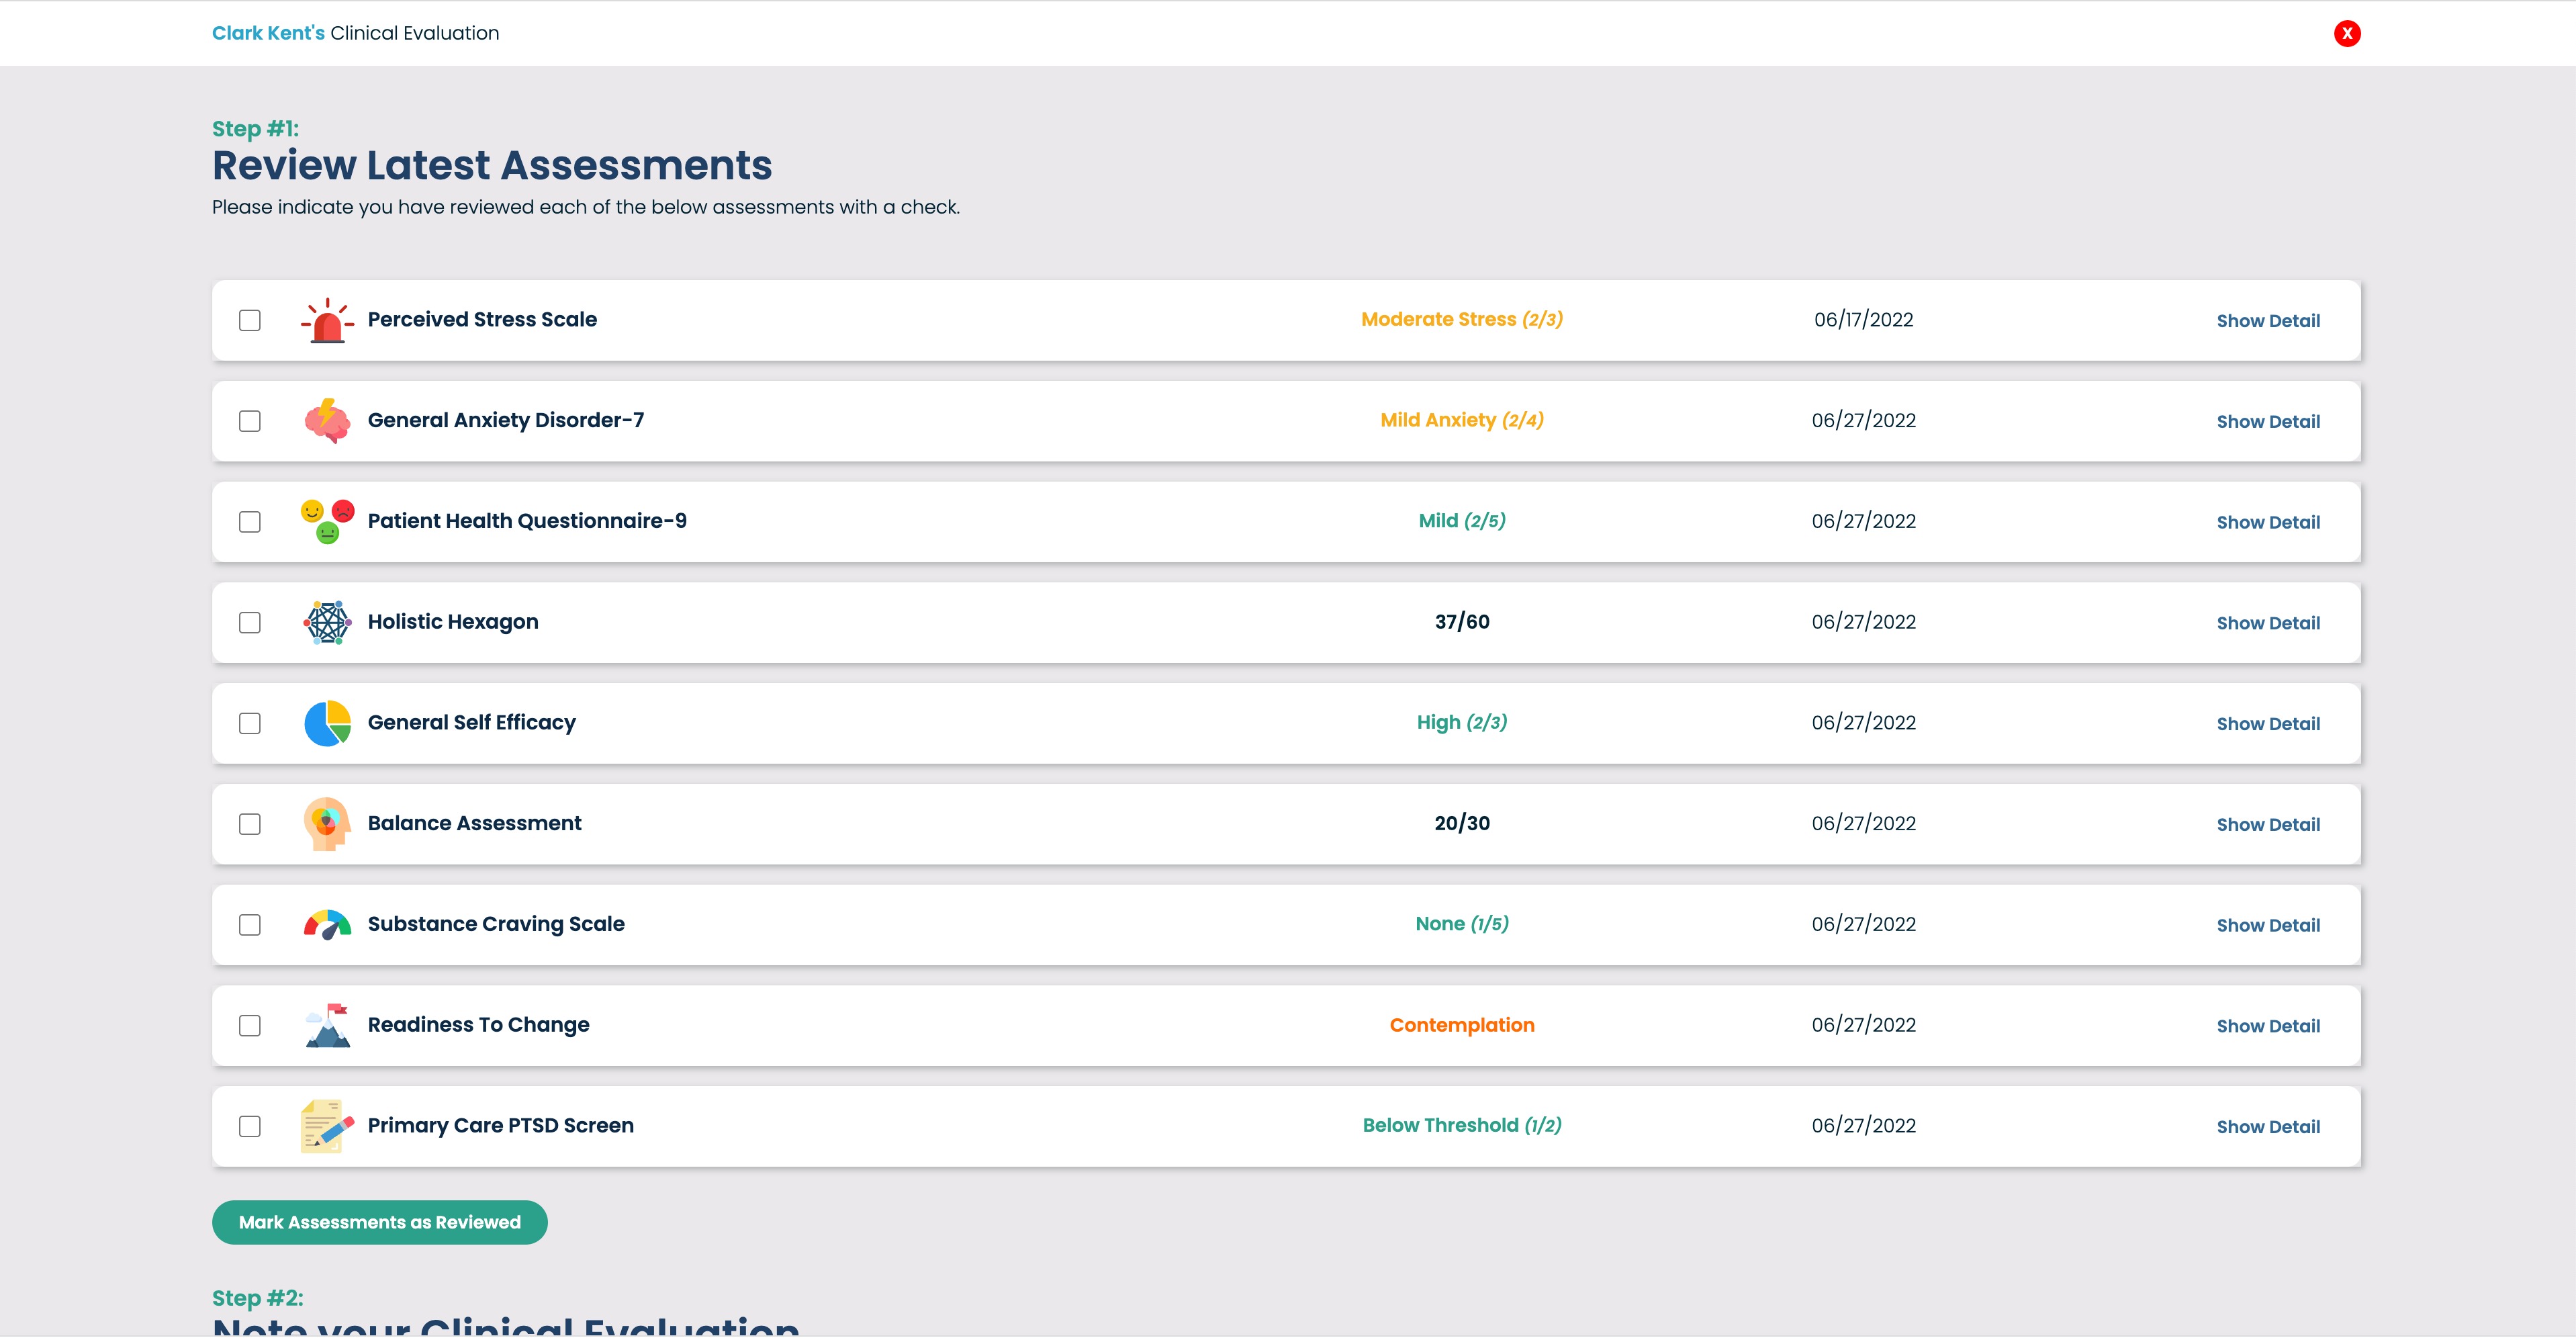Click the General Self Efficacy pie chart icon

(x=327, y=723)
